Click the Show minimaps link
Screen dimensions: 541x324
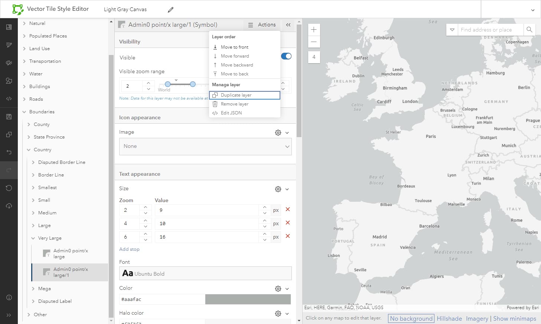pos(514,318)
